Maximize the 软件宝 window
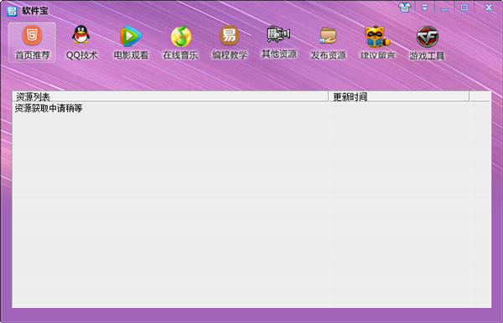 coord(464,7)
